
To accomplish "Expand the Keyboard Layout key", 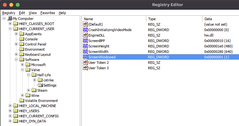I will pos(16,55).
